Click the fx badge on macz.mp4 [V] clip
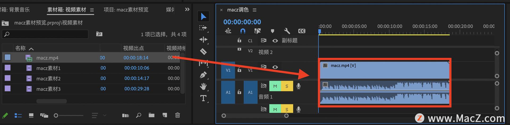The height and width of the screenshot is (125, 510). (x=325, y=66)
